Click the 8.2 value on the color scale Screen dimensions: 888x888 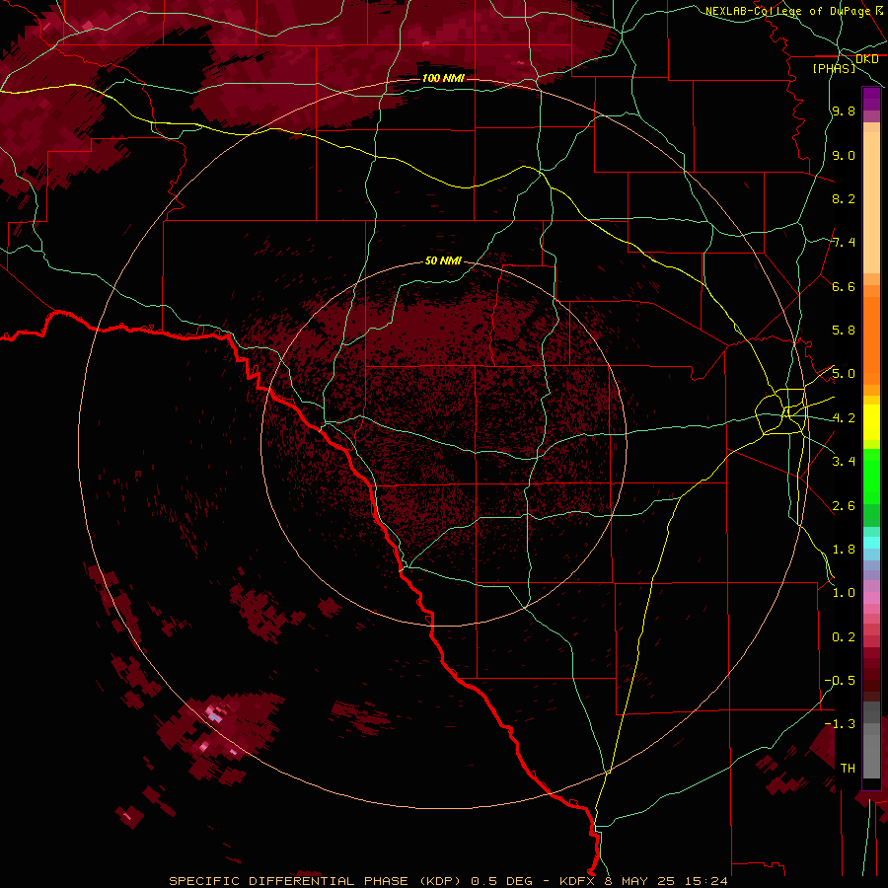[844, 198]
